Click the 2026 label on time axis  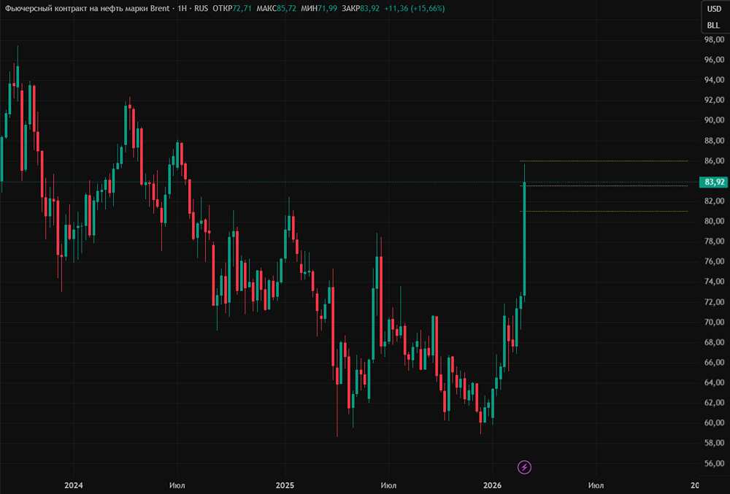[493, 485]
